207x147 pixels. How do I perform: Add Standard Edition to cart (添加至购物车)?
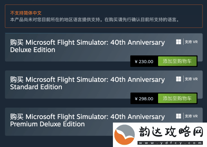pyautogui.click(x=177, y=99)
